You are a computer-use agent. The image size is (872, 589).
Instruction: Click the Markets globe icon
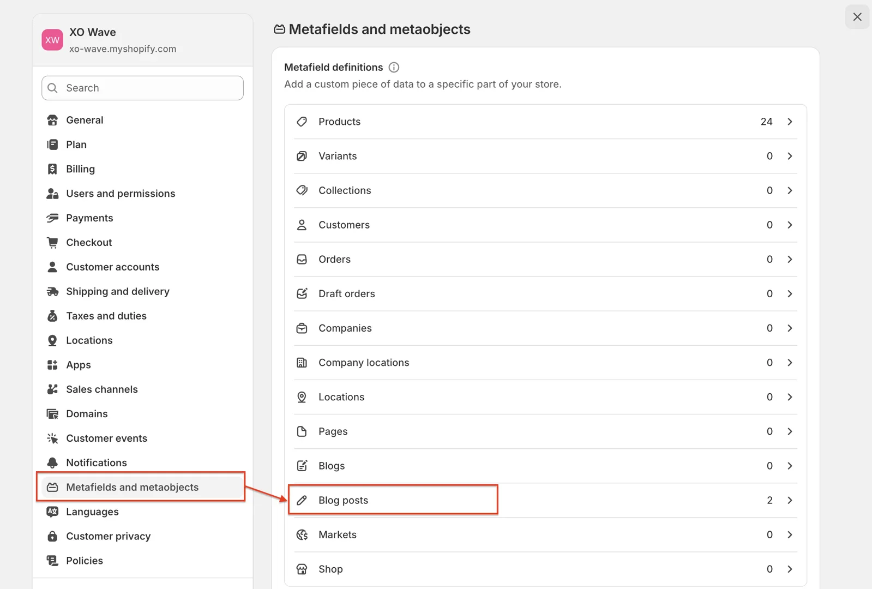pyautogui.click(x=302, y=534)
